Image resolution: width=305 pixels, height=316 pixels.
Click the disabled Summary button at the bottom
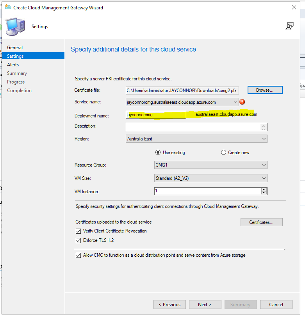click(241, 305)
